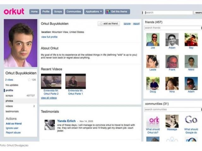Open What should Orkut do community icon

click(x=153, y=121)
